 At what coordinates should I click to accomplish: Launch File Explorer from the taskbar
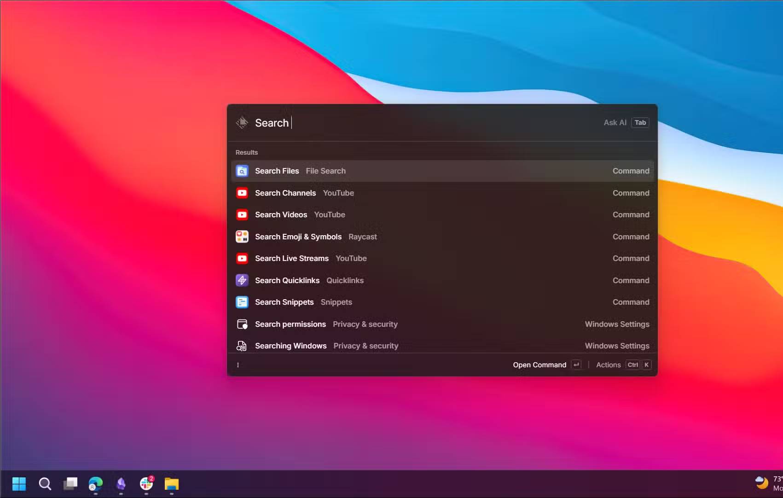pyautogui.click(x=171, y=484)
